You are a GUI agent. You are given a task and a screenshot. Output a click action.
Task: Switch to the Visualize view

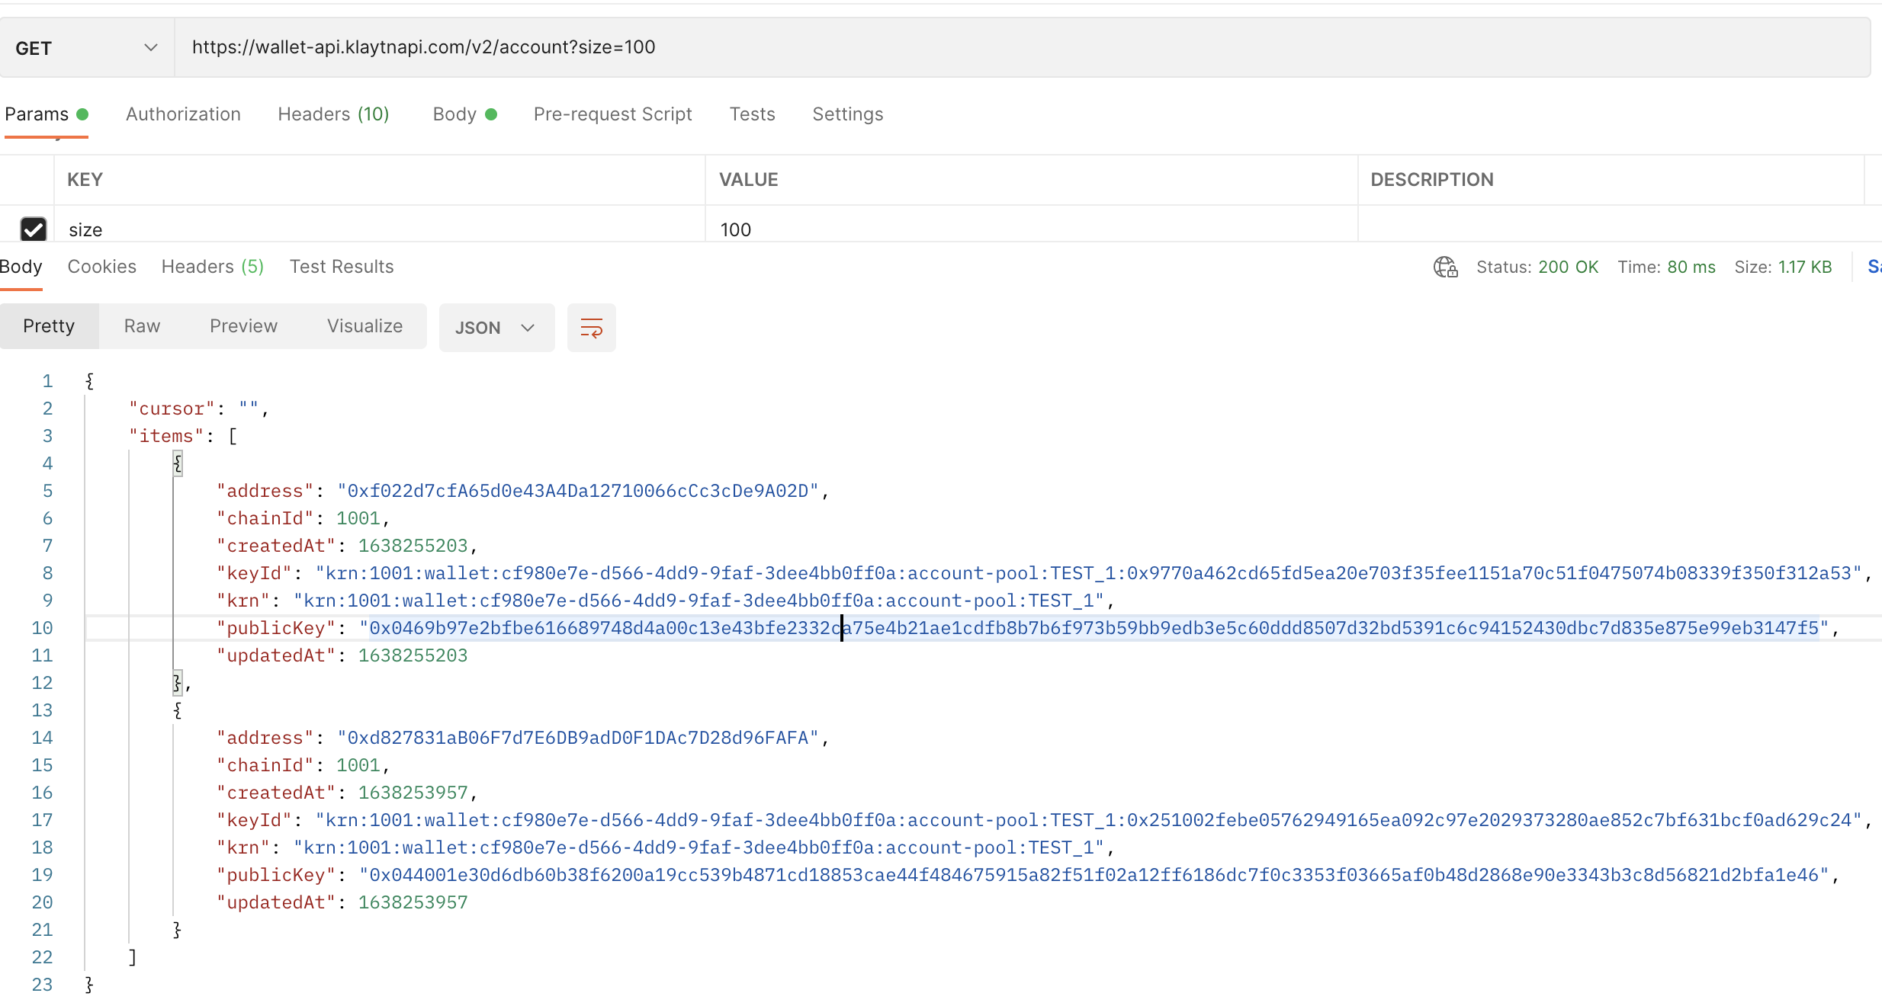(x=365, y=326)
